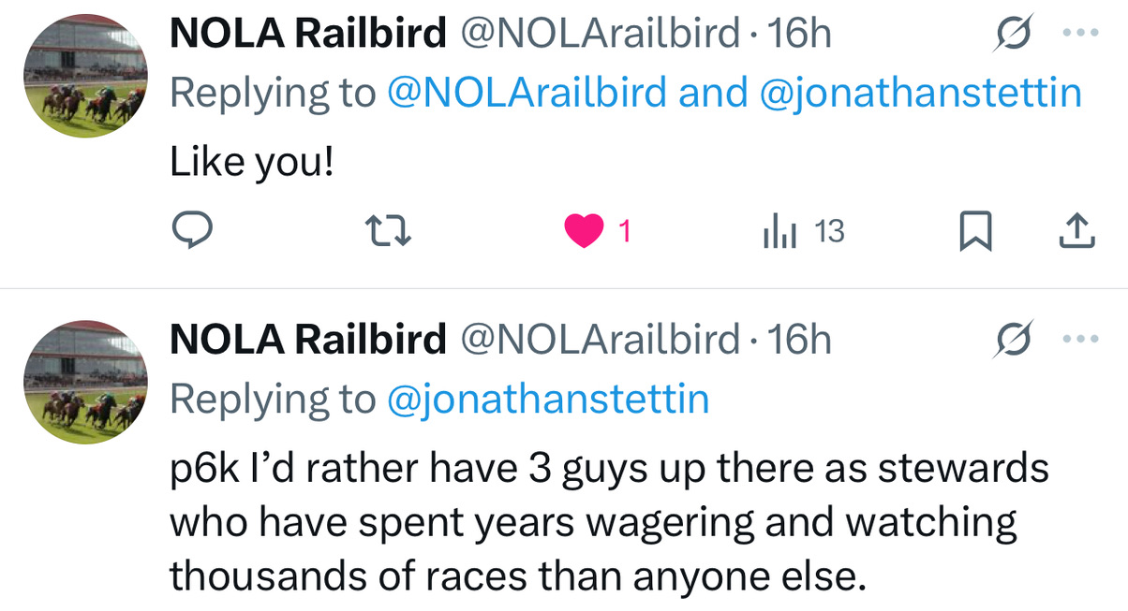This screenshot has height=611, width=1128.
Task: Repost the "Like you!" tweet
Action: coord(385,230)
